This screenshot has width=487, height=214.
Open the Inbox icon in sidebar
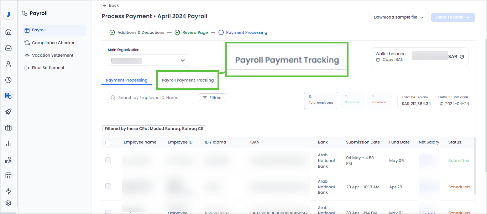pyautogui.click(x=9, y=48)
